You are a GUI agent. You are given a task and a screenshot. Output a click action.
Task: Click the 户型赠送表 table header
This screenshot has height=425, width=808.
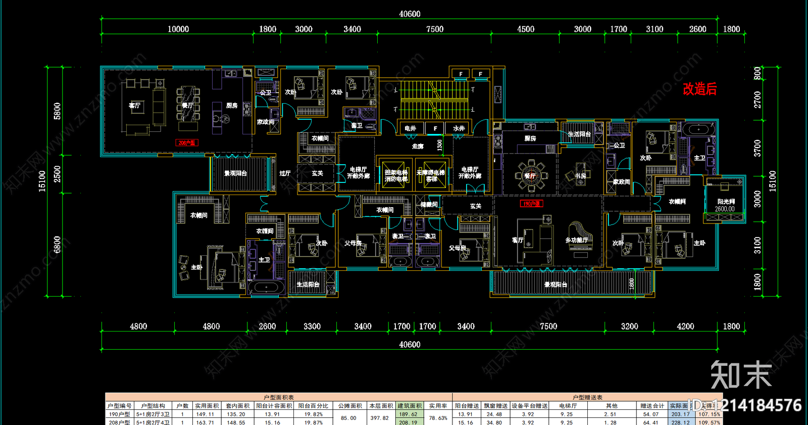[587, 398]
